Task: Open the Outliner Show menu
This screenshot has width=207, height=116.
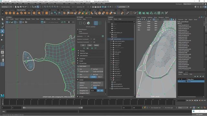Action: [x=115, y=19]
